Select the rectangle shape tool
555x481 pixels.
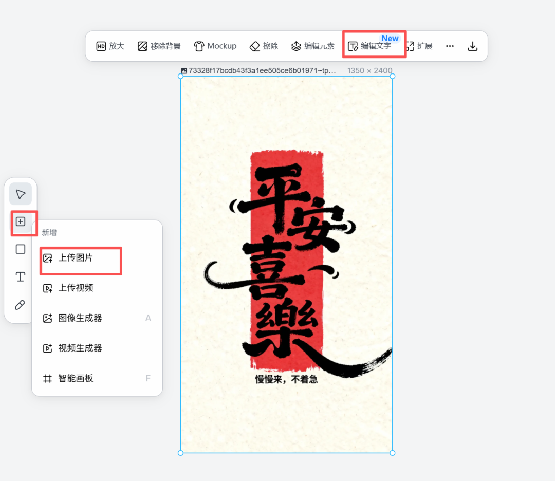(20, 249)
